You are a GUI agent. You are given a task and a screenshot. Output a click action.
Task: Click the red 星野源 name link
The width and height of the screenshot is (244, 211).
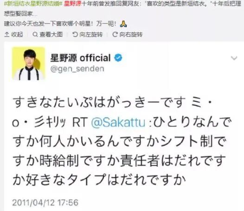72,4
